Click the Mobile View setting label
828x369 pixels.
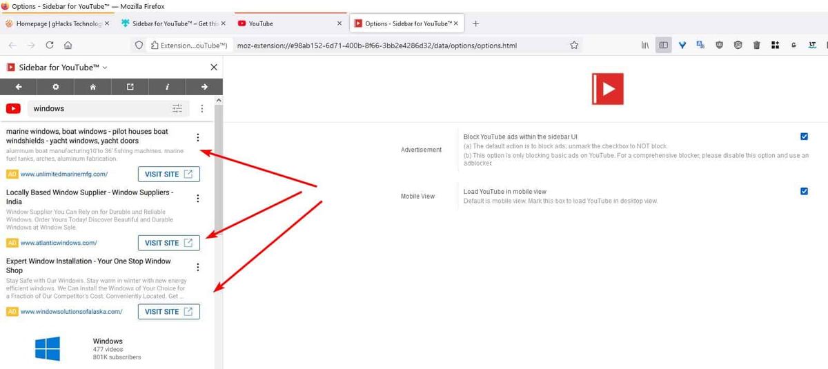(x=417, y=197)
